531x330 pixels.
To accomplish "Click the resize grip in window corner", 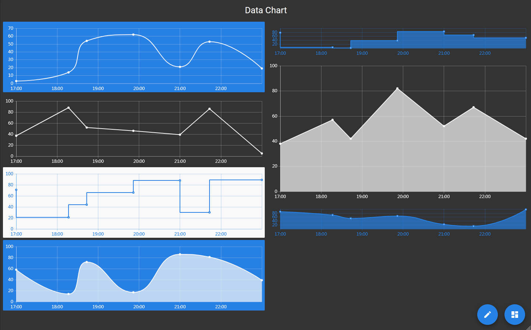I will 528,327.
